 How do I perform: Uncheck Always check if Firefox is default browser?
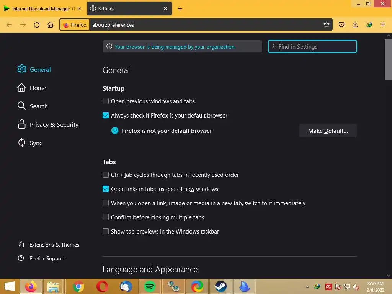[x=106, y=115]
